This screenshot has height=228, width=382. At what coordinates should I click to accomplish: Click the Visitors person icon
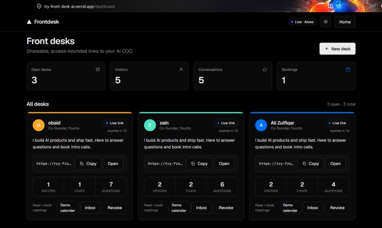[181, 69]
